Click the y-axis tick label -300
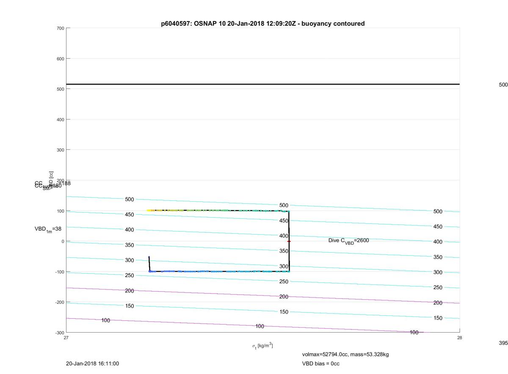Image resolution: width=508 pixels, height=374 pixels. pyautogui.click(x=59, y=333)
